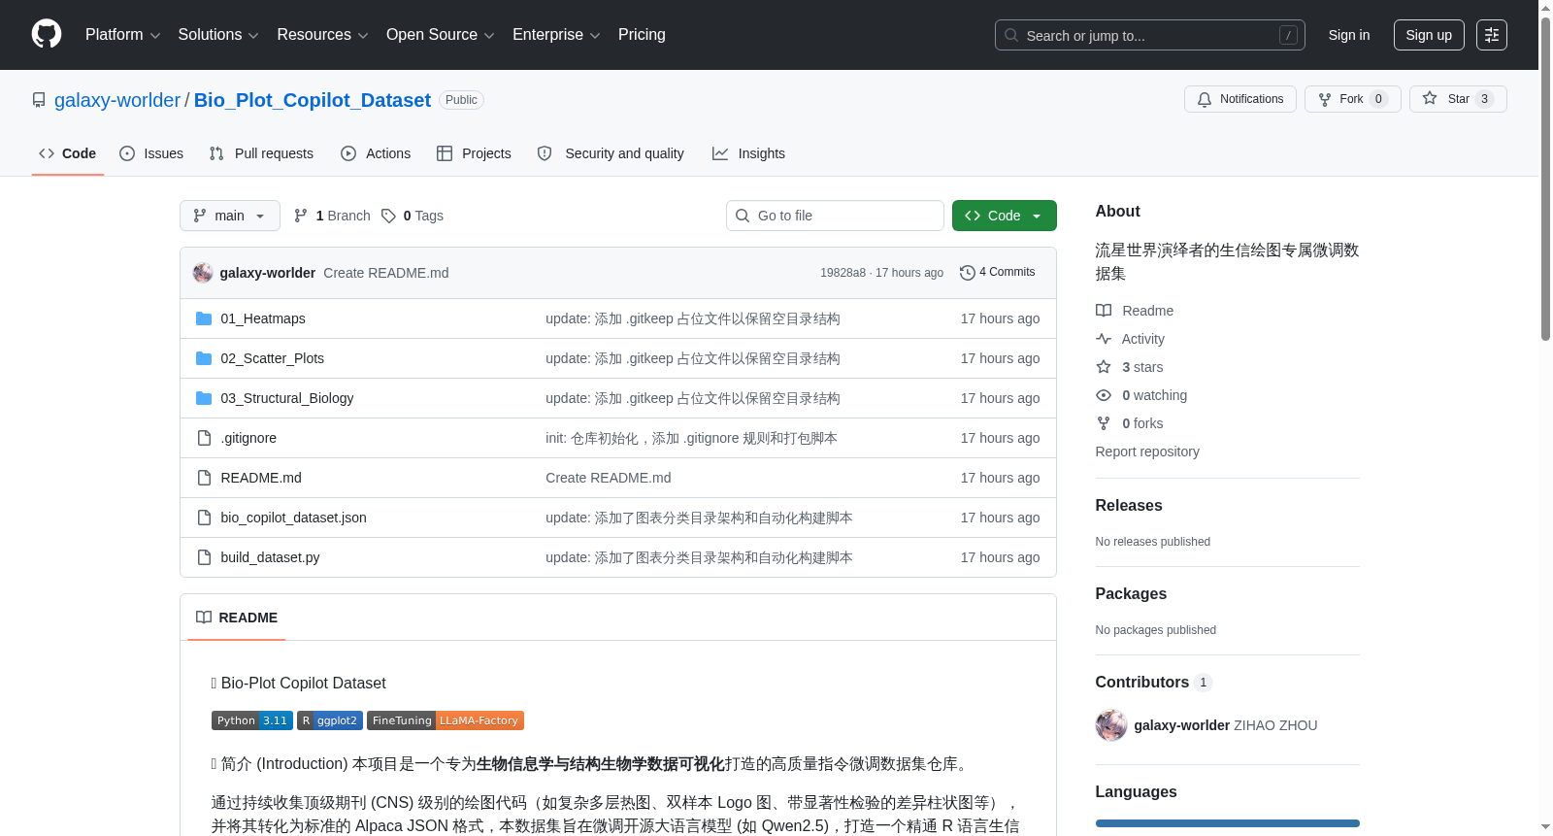The width and height of the screenshot is (1553, 836).
Task: Switch to the Pull requests tab
Action: (261, 153)
